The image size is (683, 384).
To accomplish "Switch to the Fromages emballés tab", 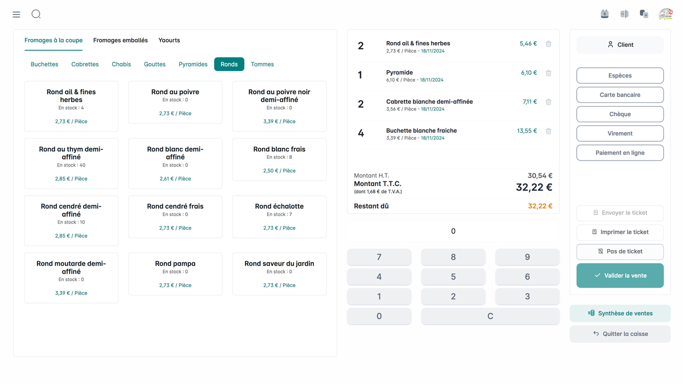I will click(x=120, y=41).
